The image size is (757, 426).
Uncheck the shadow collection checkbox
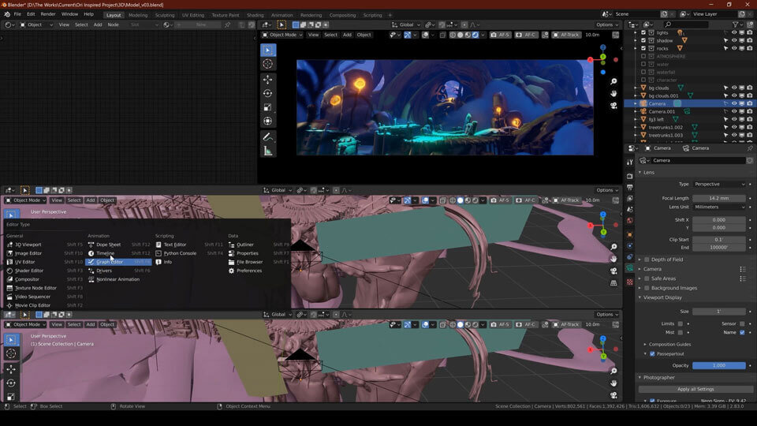click(643, 40)
